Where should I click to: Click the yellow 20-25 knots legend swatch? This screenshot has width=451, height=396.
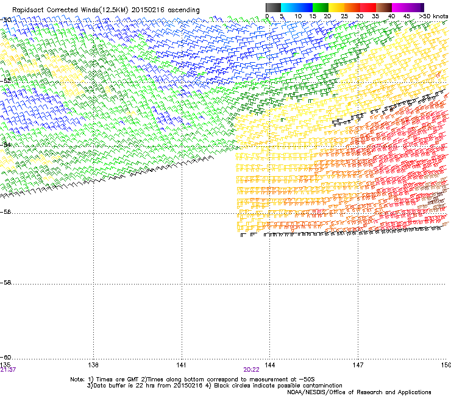tap(336, 7)
